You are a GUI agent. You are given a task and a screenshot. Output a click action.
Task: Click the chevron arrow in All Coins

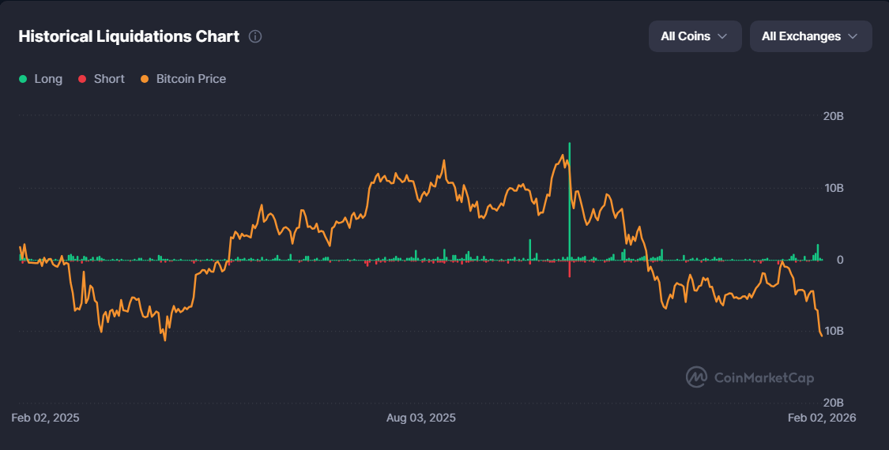[x=722, y=36]
